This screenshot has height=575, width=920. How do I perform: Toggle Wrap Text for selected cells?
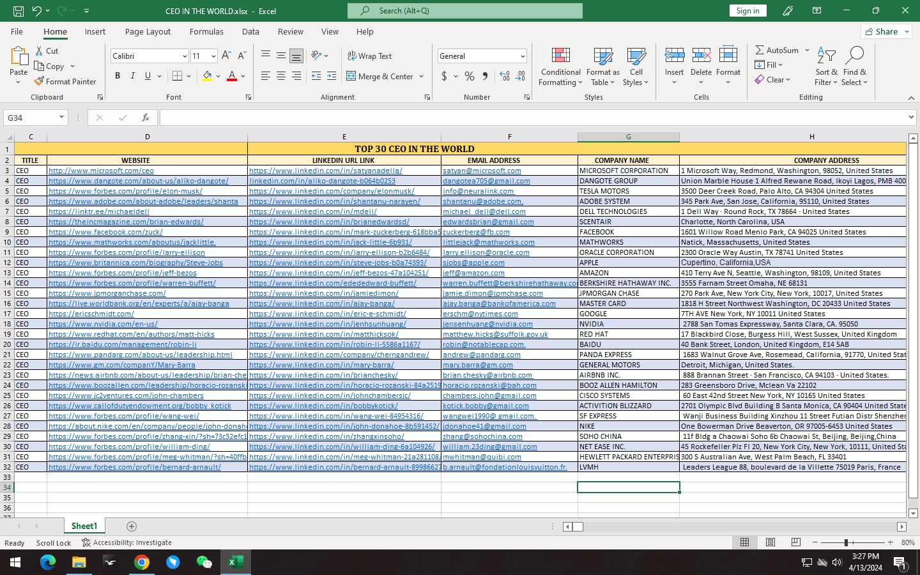[369, 56]
